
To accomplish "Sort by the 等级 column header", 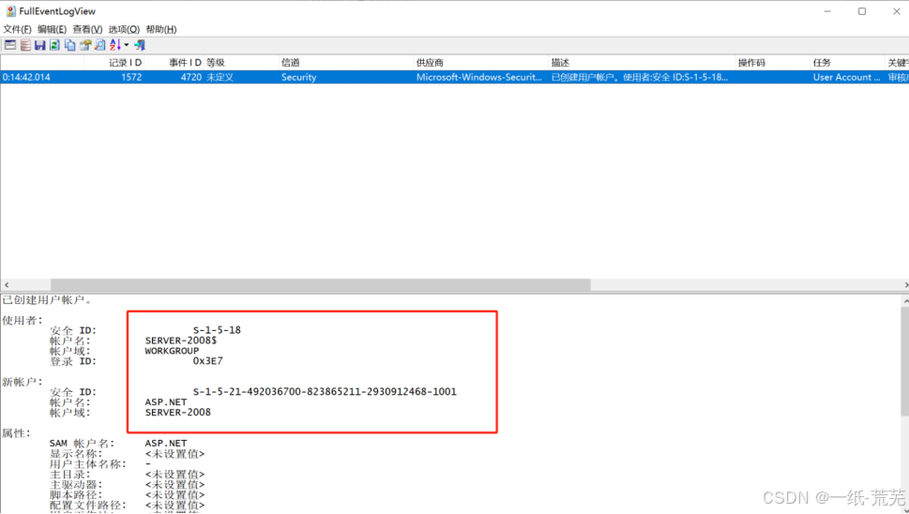I will [241, 63].
